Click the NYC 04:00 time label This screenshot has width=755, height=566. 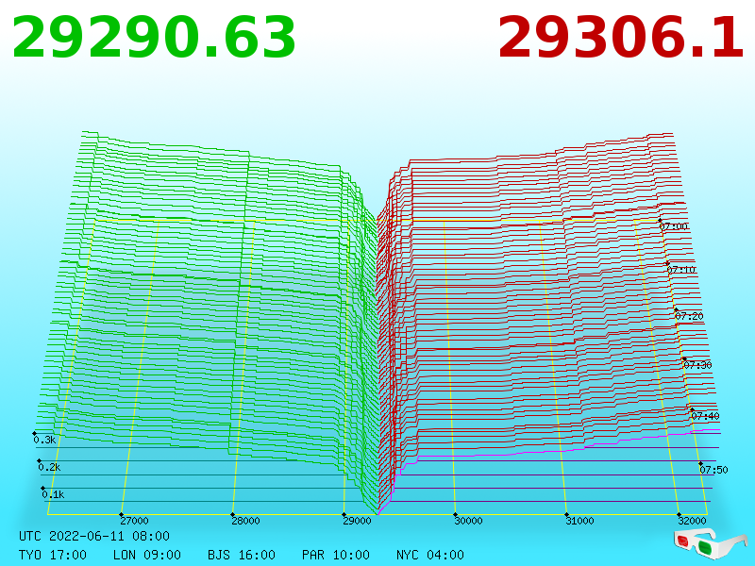pos(430,555)
